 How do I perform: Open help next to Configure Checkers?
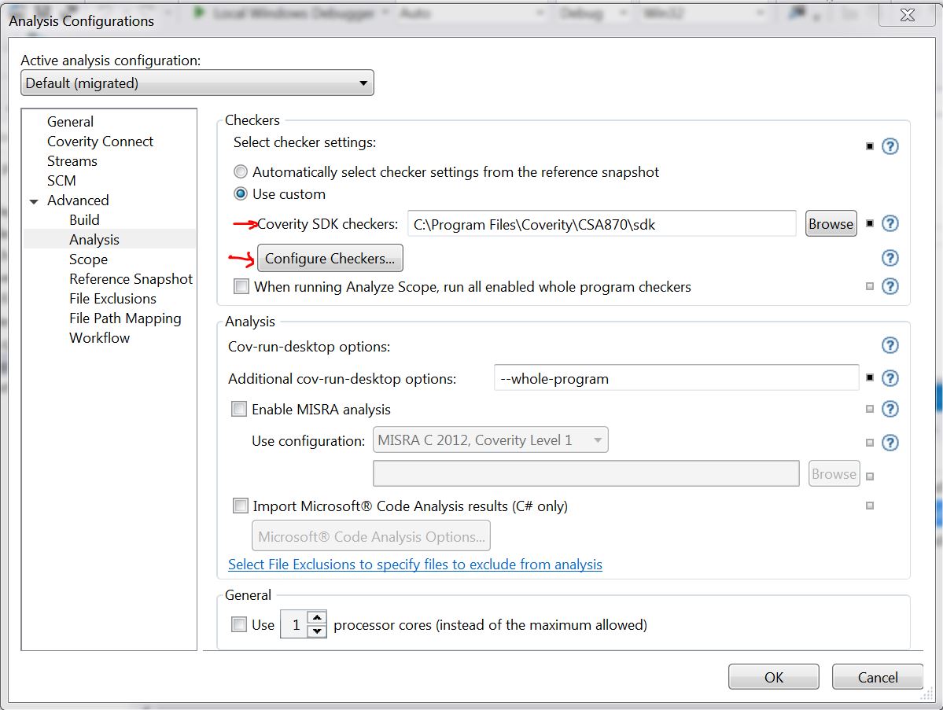click(x=890, y=258)
